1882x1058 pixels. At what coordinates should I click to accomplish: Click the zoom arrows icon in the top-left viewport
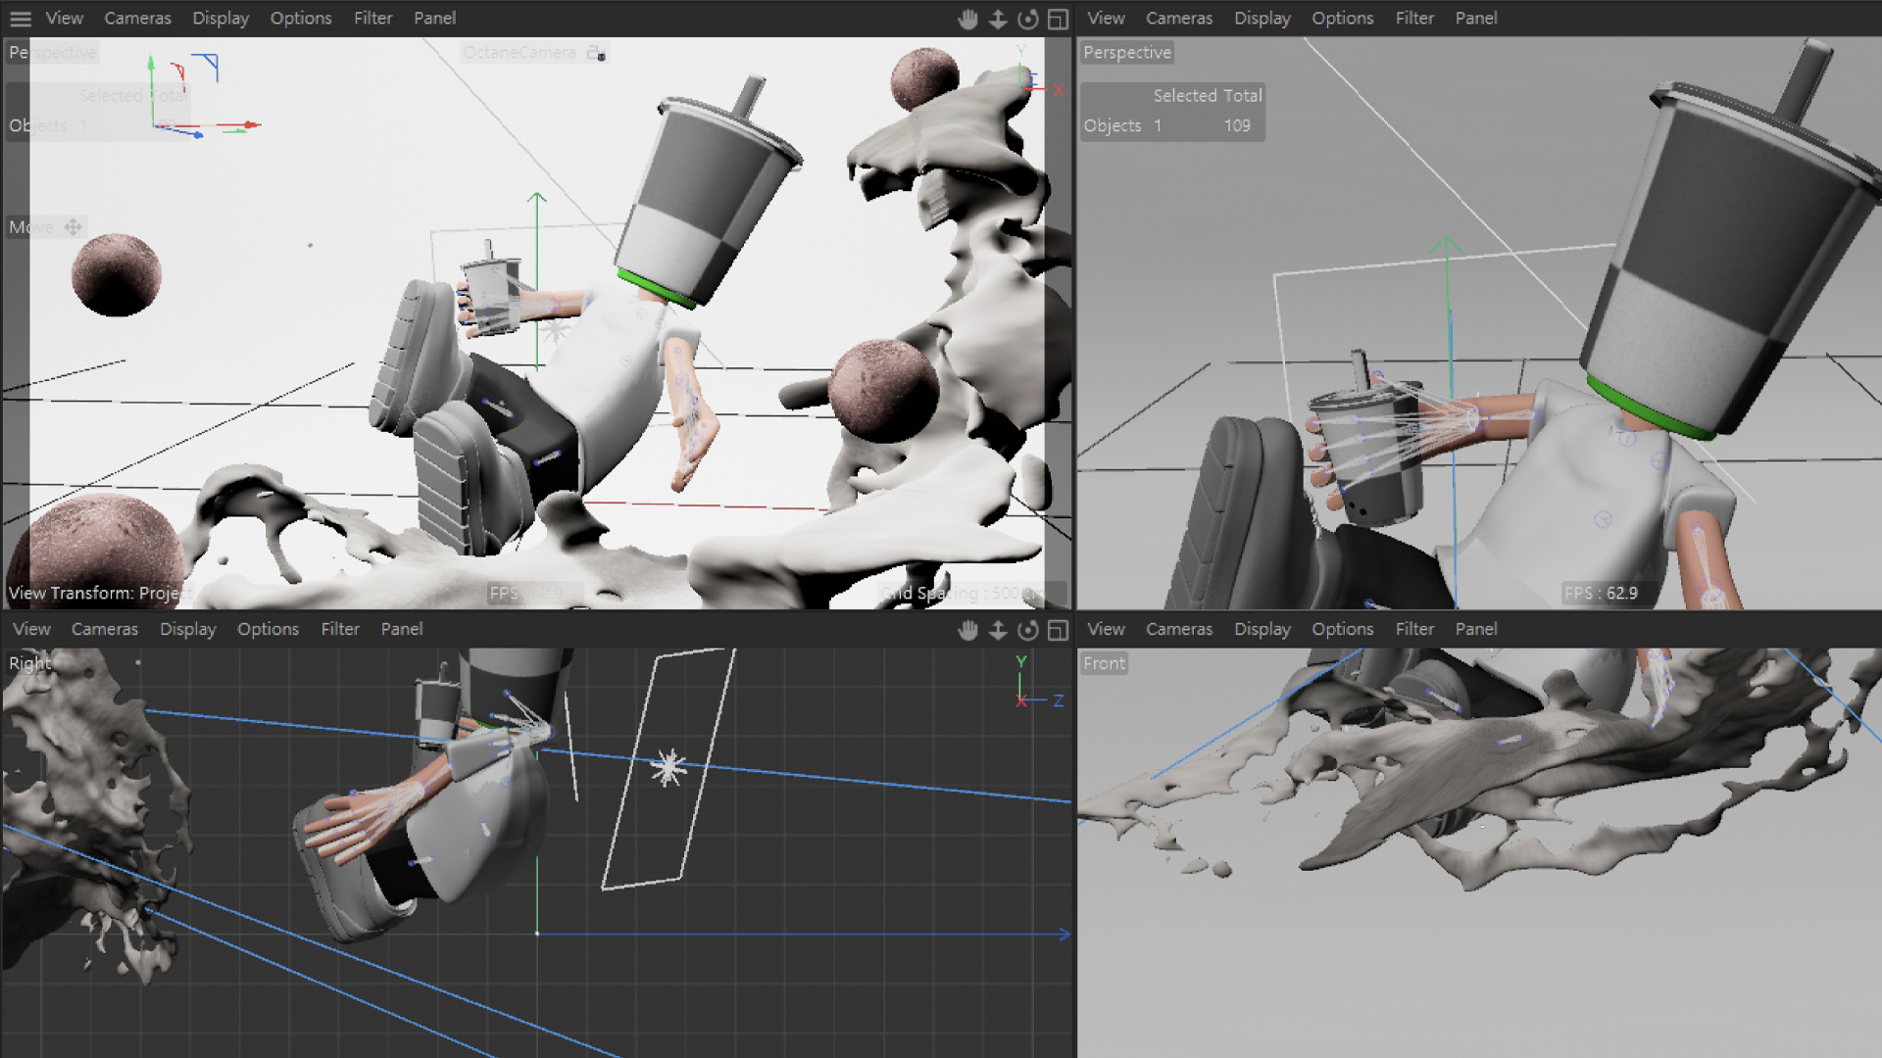coord(998,19)
